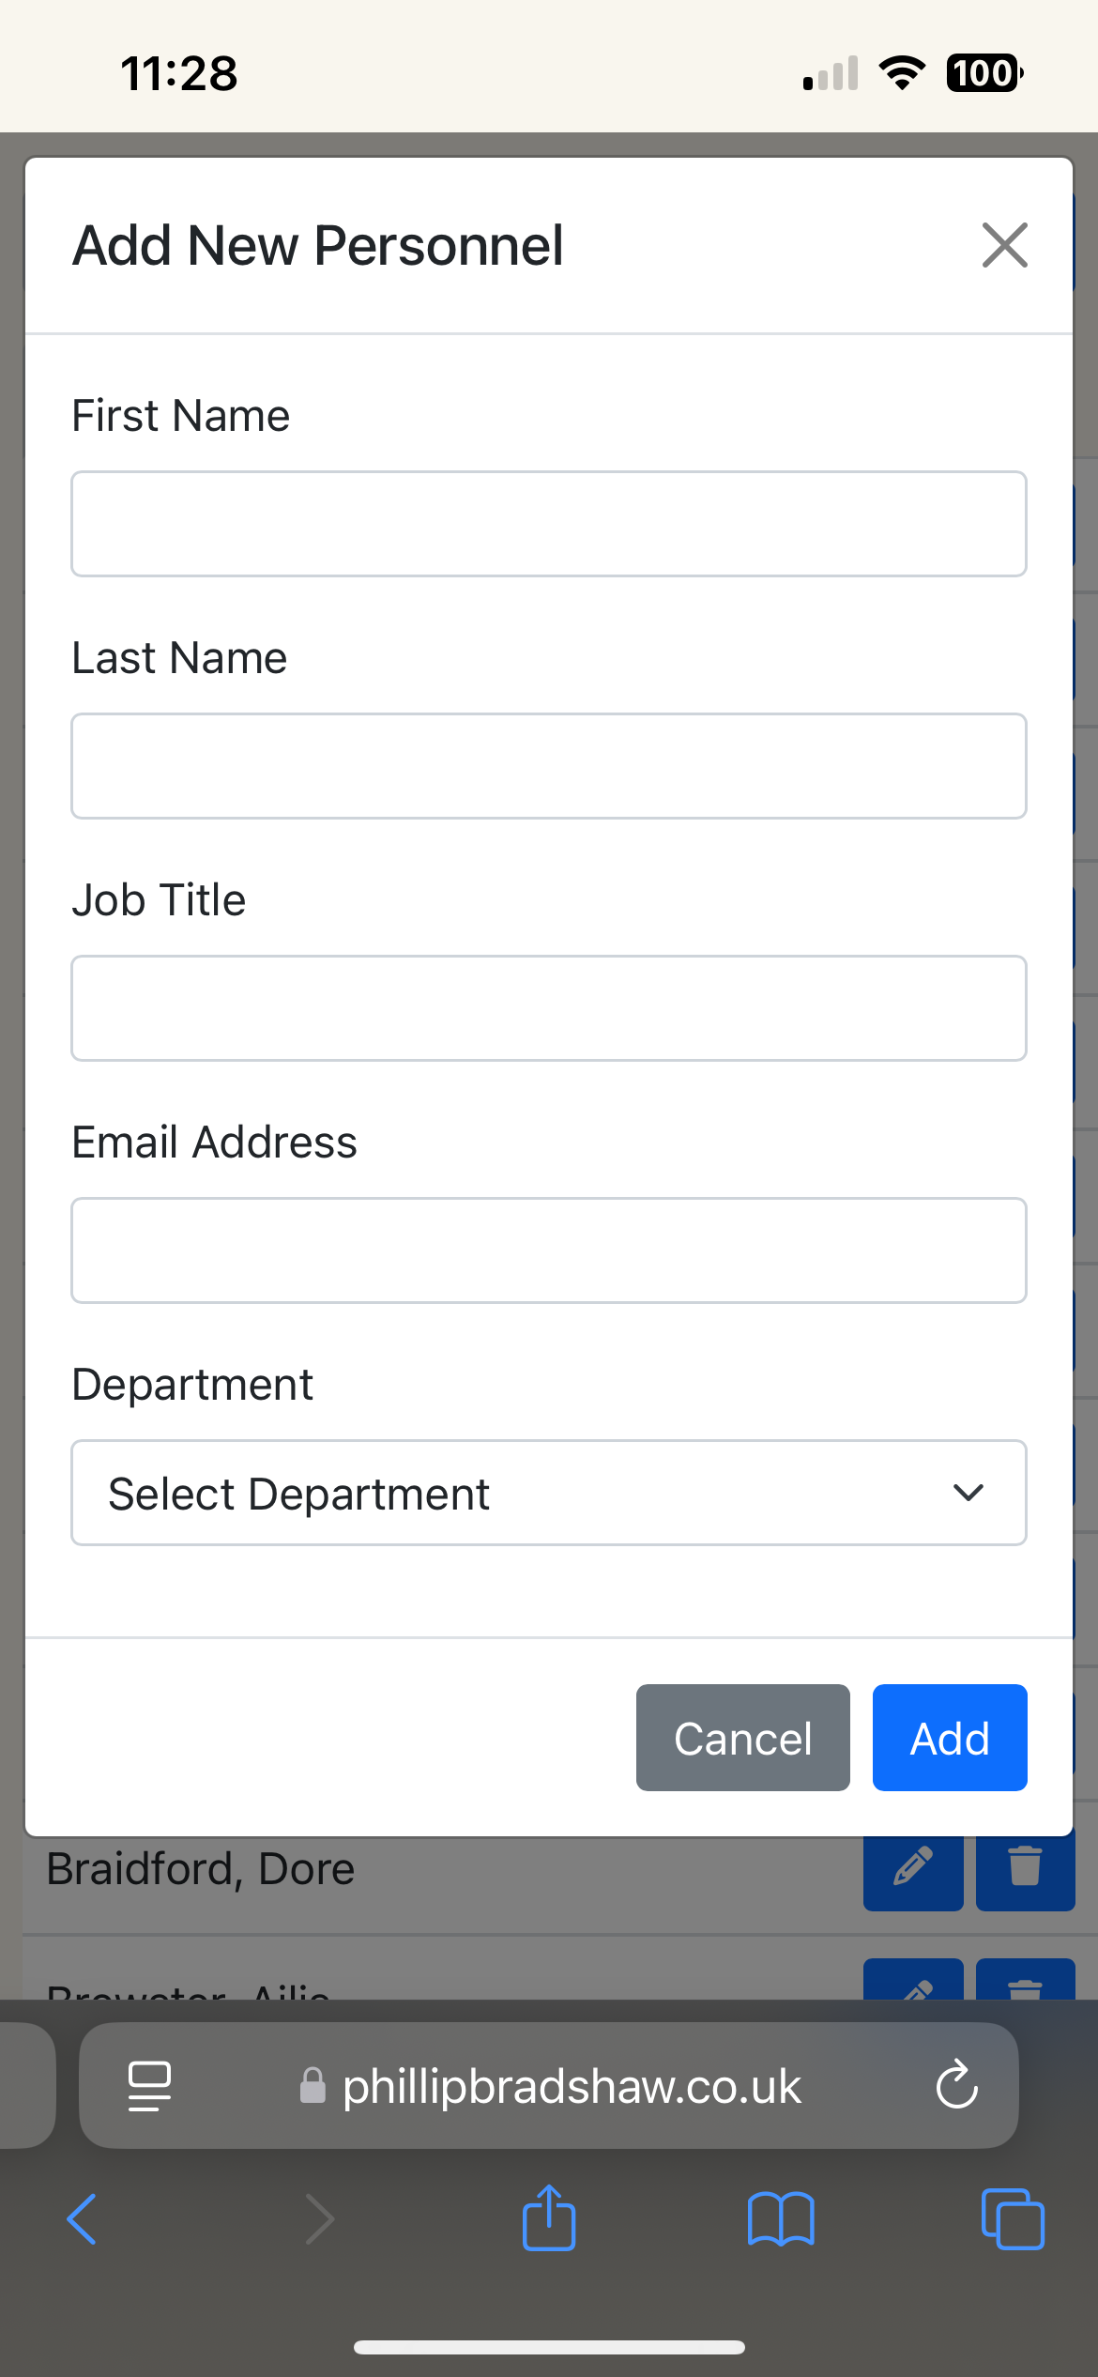The width and height of the screenshot is (1098, 2377).
Task: Click the First Name input field
Action: [x=548, y=524]
